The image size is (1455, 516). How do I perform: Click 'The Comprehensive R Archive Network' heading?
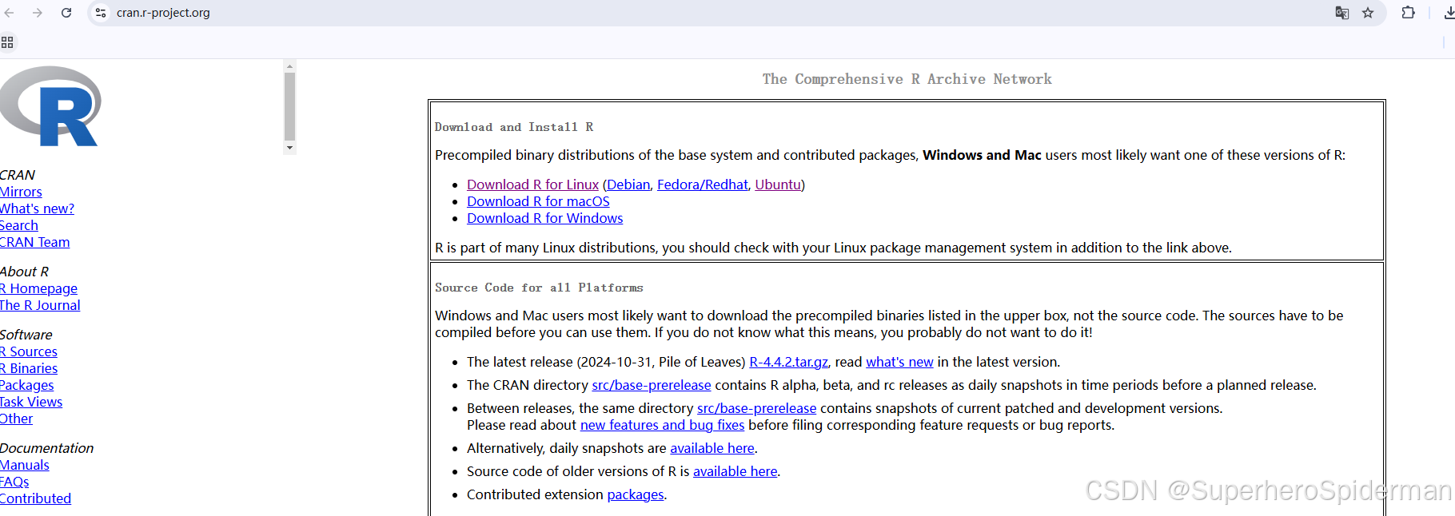[907, 79]
